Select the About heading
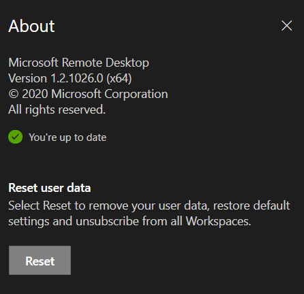This screenshot has height=294, width=304. (x=31, y=26)
